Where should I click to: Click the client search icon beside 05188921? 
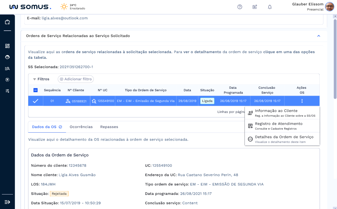[x=68, y=101]
